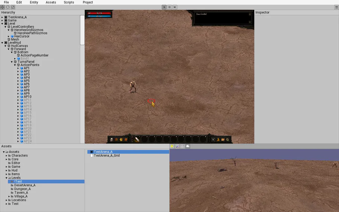Select the Rotate transform tool
The height and width of the screenshot is (212, 339).
pos(8,7)
